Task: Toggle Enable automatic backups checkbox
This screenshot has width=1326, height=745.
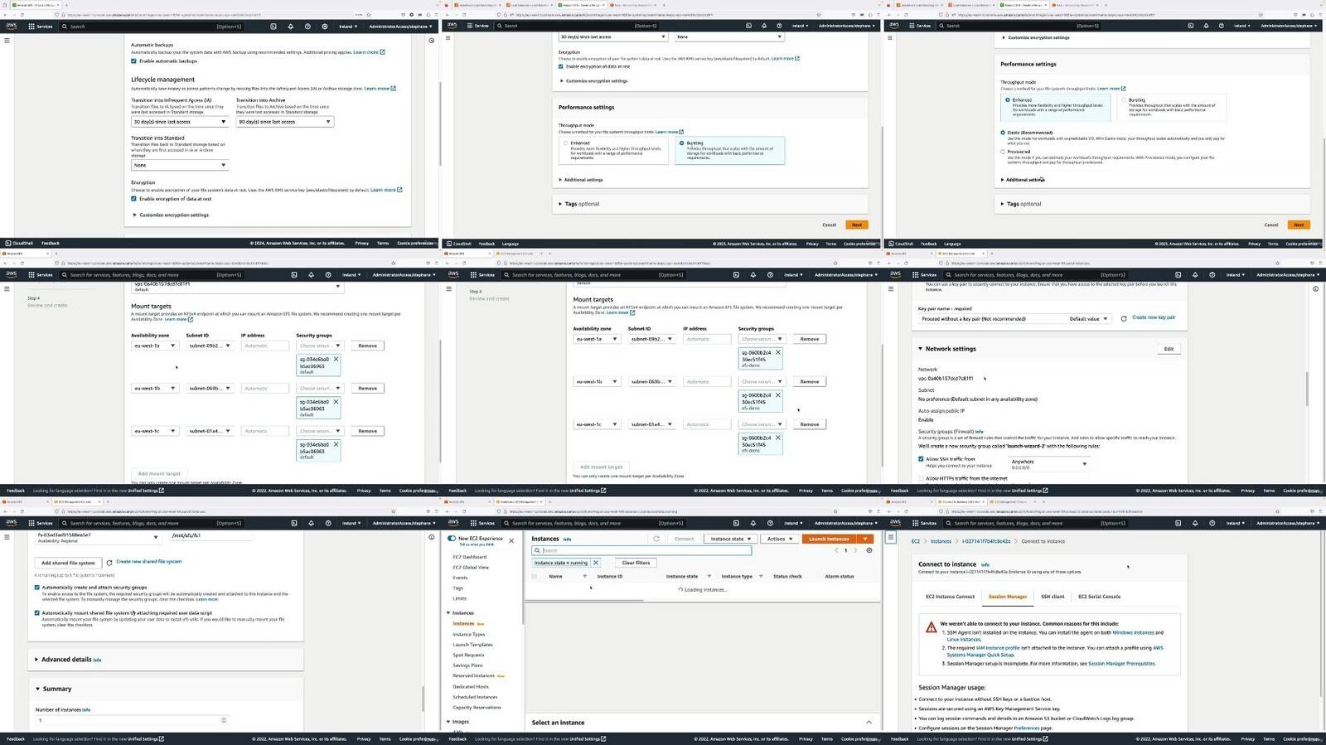Action: point(133,61)
